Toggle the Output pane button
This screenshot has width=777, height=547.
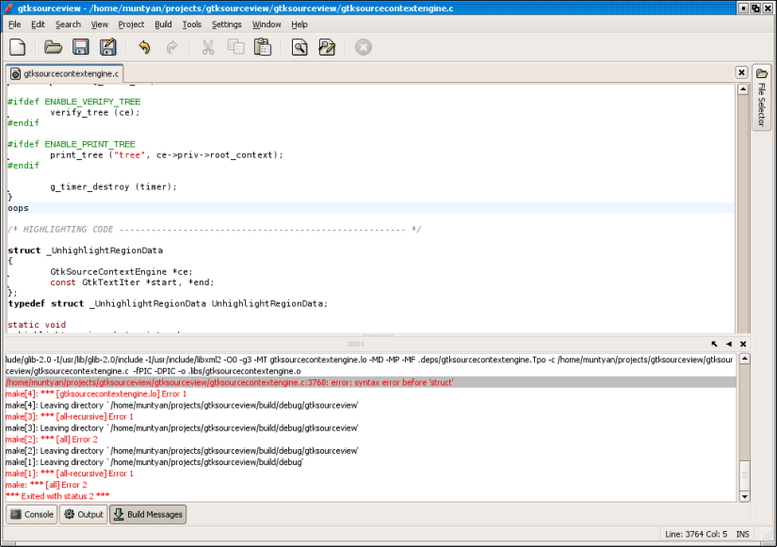tap(83, 514)
